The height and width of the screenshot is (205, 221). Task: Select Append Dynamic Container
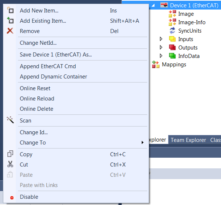pos(76,77)
